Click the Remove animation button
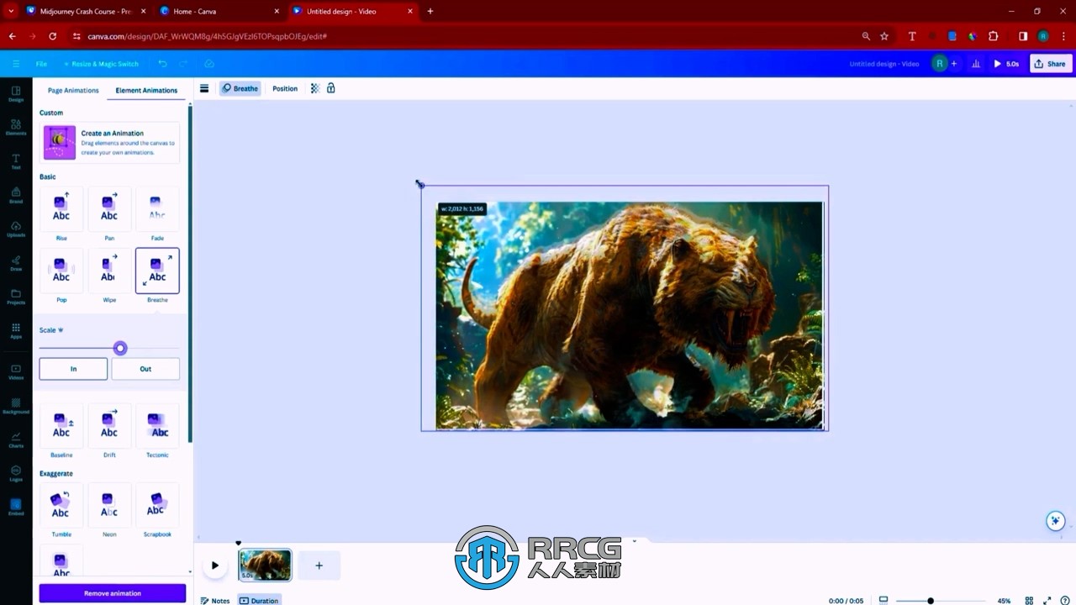Screen dimensions: 1076x605 point(113,593)
